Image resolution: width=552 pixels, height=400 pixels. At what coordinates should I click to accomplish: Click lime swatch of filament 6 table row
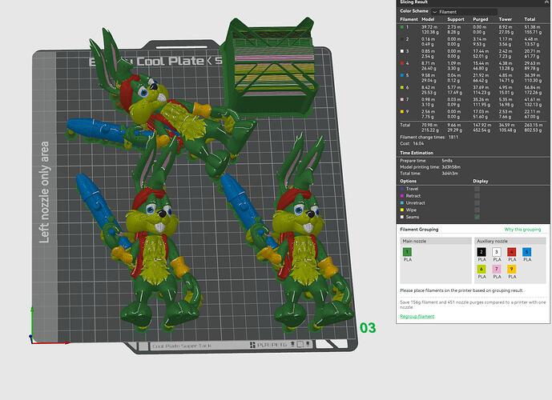click(402, 87)
